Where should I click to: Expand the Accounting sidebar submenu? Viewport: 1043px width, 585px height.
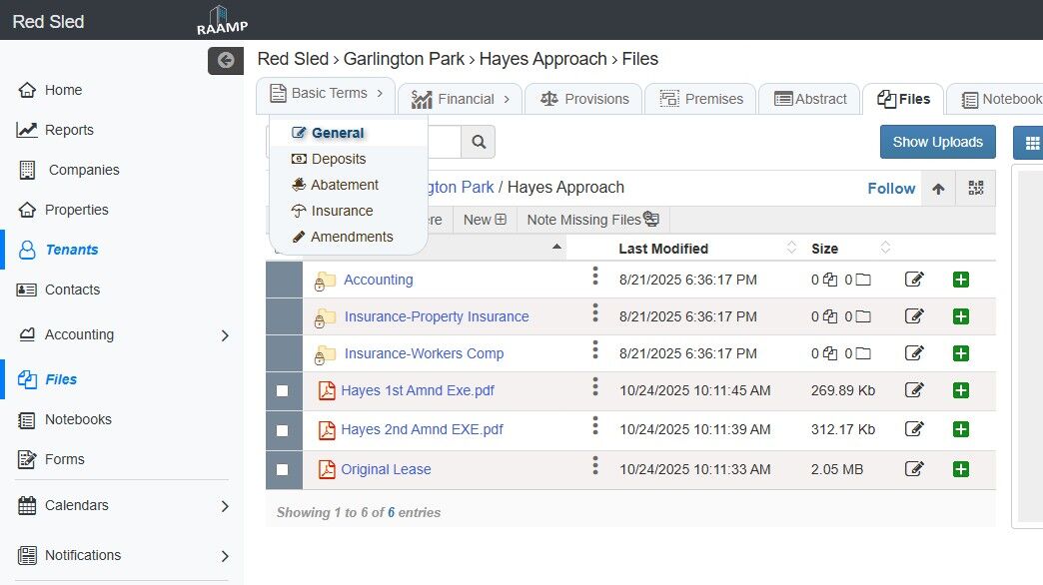pos(225,335)
